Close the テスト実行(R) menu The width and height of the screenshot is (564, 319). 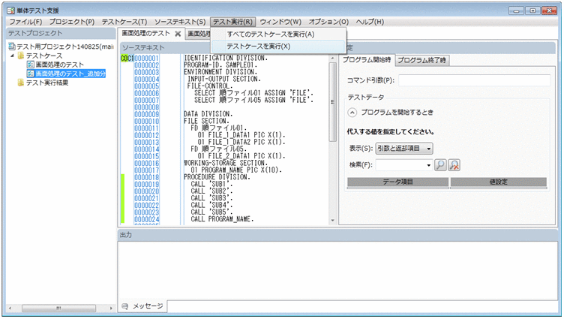coord(233,22)
